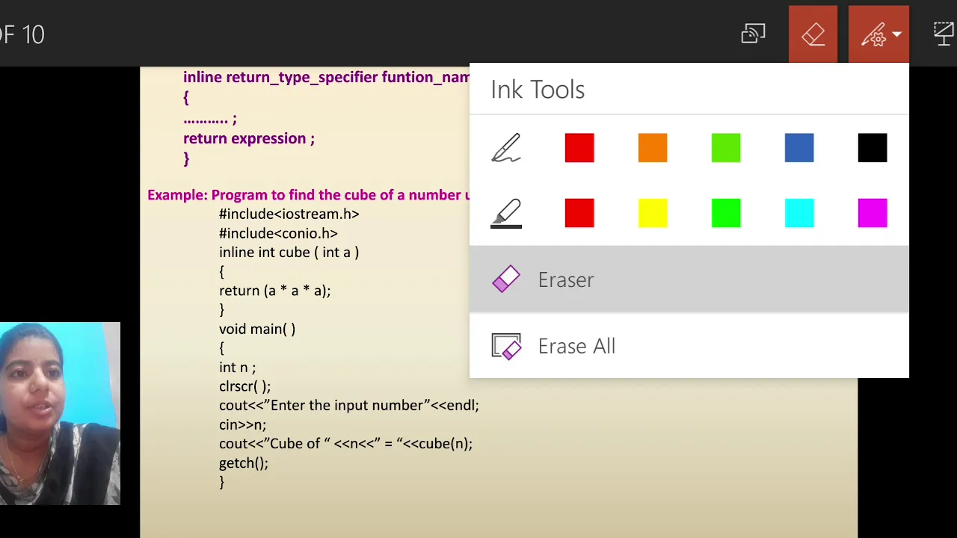Open the ink tools dropdown arrow

tap(896, 34)
